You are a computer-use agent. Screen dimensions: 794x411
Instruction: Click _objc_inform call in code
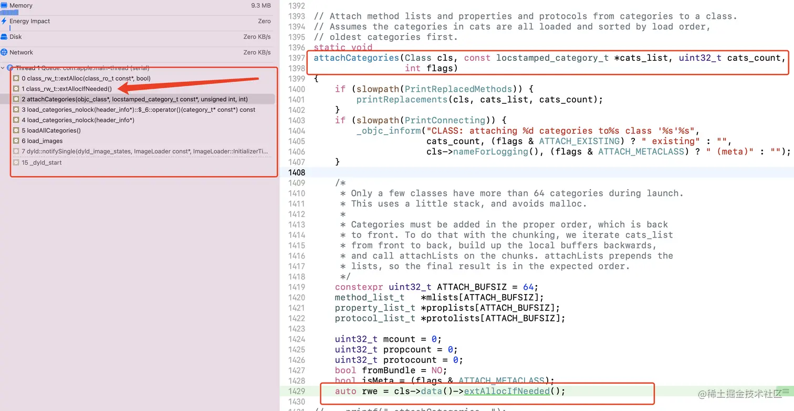389,131
